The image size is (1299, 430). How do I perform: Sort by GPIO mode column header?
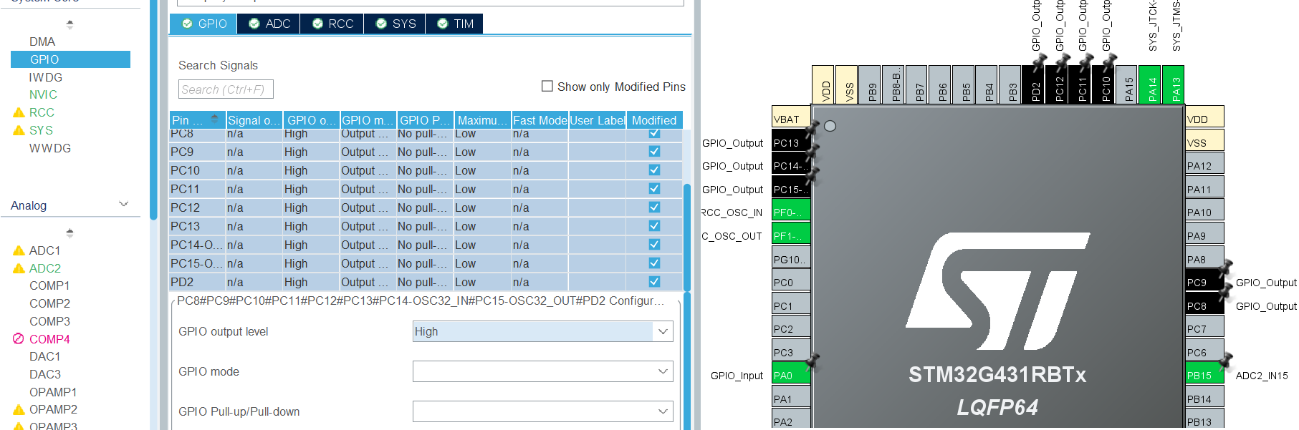point(368,120)
